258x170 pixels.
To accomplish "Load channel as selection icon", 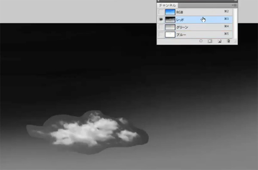I will pyautogui.click(x=201, y=41).
